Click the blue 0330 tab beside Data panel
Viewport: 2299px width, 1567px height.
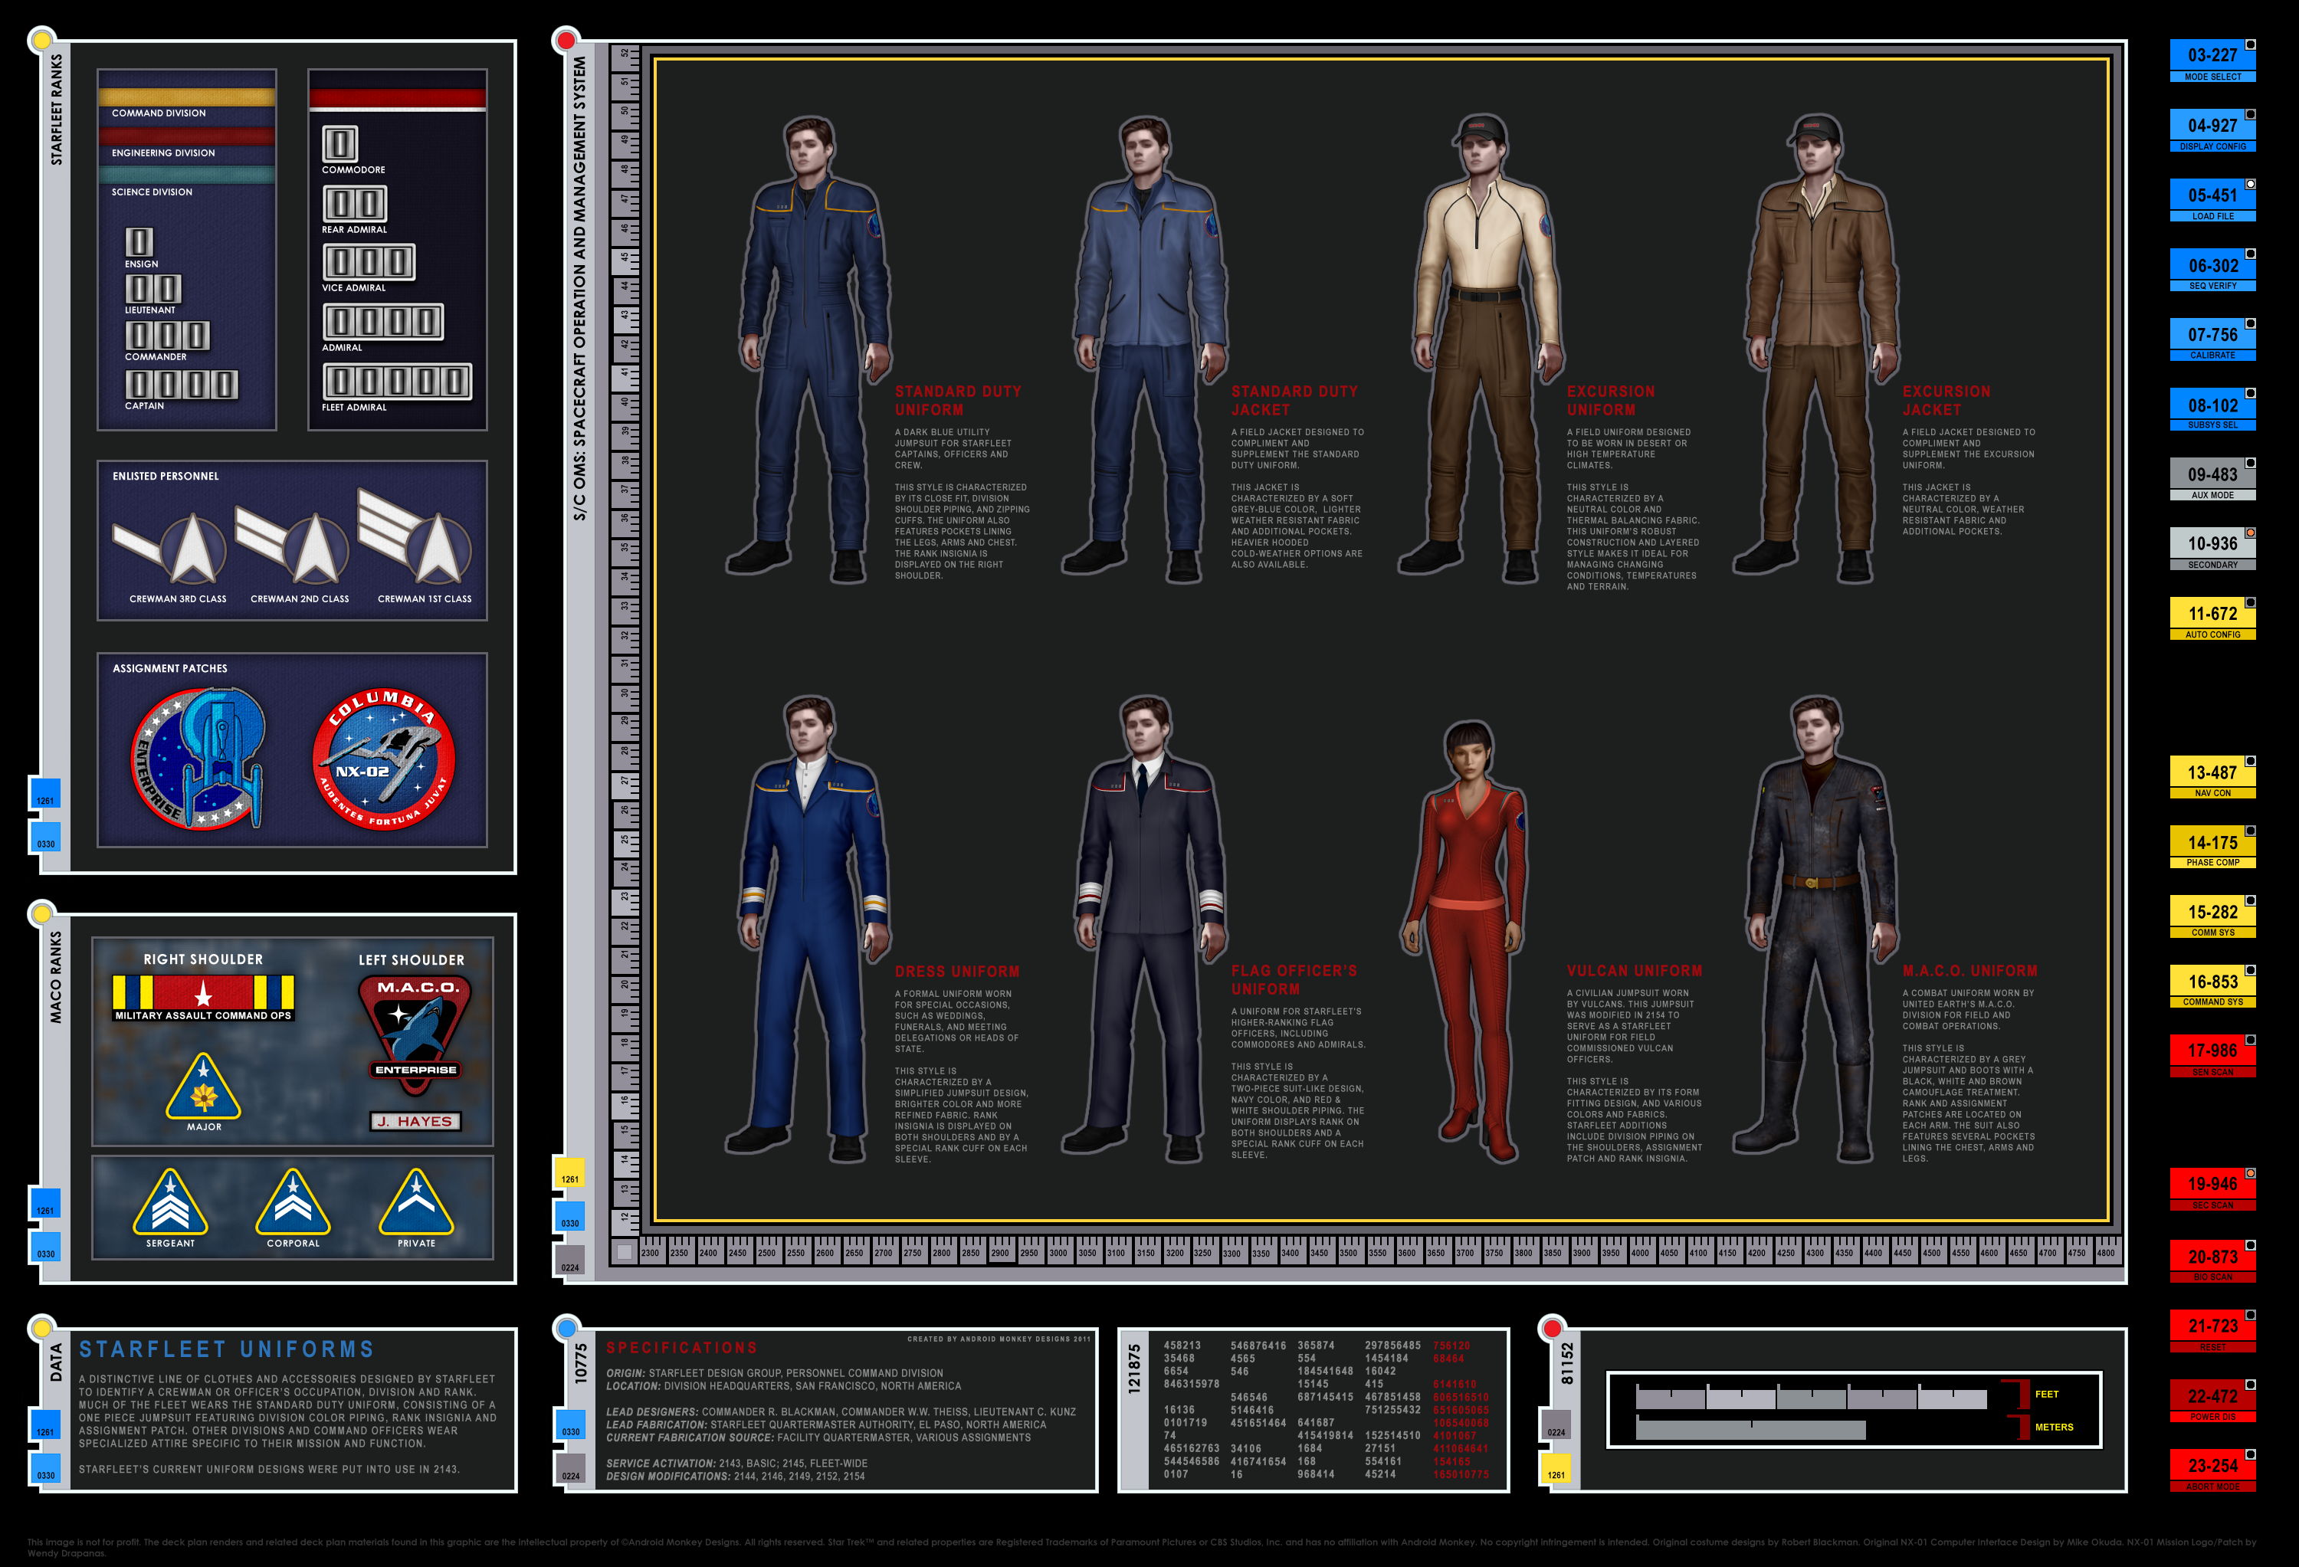(x=45, y=1467)
